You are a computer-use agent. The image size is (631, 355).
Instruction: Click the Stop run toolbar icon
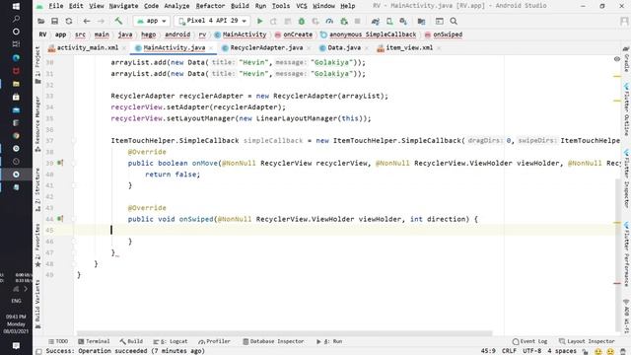click(x=357, y=21)
